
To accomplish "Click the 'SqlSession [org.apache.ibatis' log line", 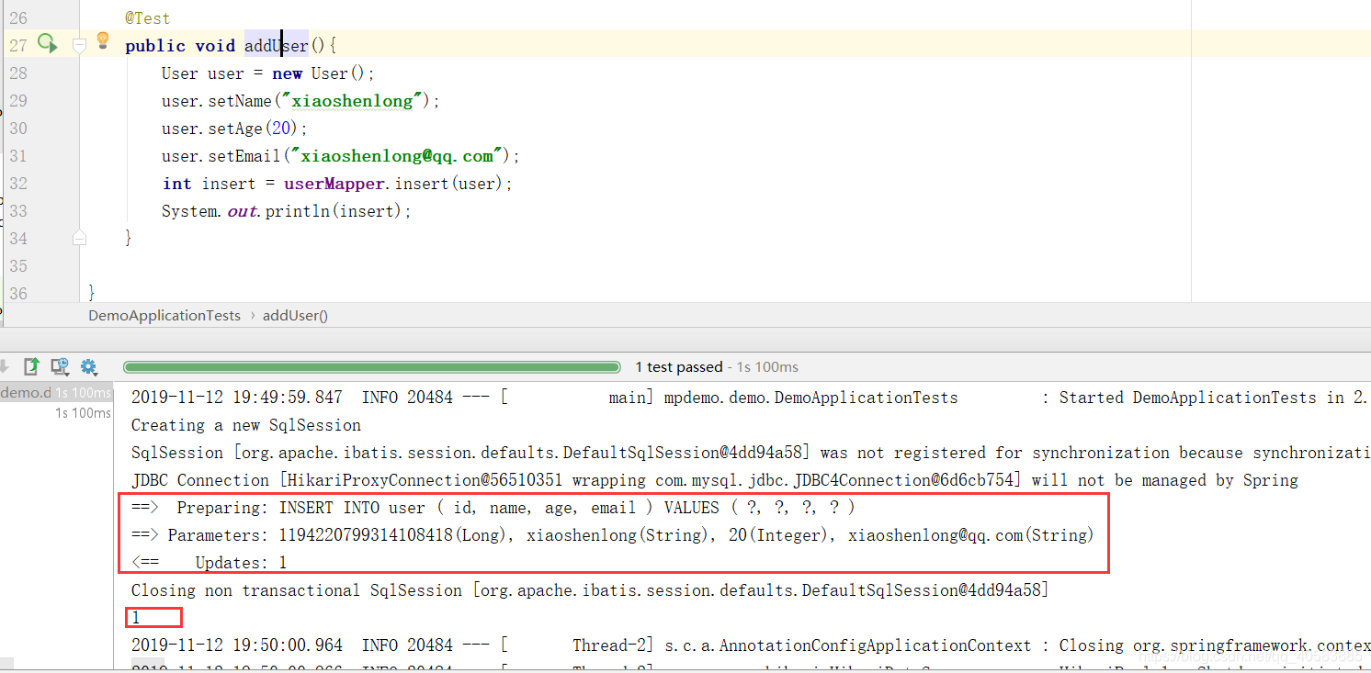I will point(751,453).
